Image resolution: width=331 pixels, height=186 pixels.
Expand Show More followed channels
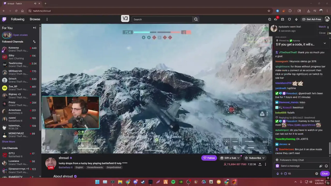click(9, 142)
